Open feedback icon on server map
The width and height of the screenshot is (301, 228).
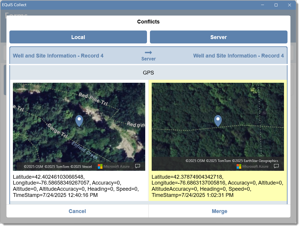(276, 166)
